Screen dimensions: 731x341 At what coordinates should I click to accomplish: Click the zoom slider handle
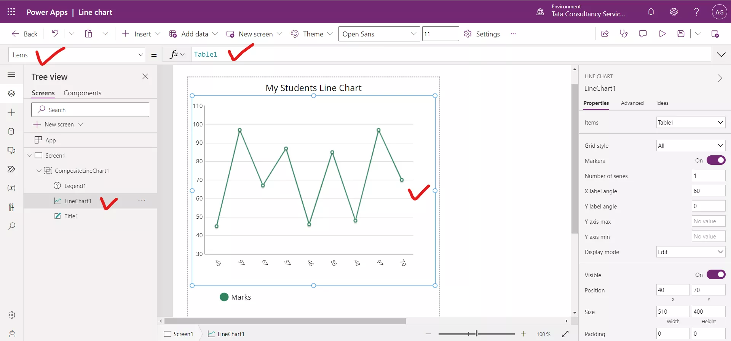pos(476,334)
